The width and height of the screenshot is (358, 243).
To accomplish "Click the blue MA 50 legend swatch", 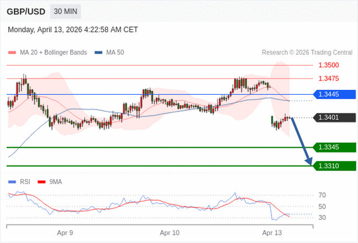I will pyautogui.click(x=99, y=52).
